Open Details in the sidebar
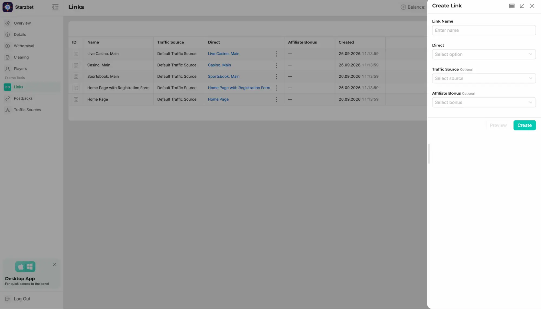The width and height of the screenshot is (541, 309). tap(31, 35)
